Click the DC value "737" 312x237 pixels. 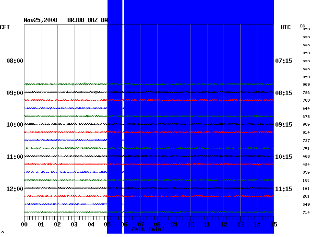(306, 141)
